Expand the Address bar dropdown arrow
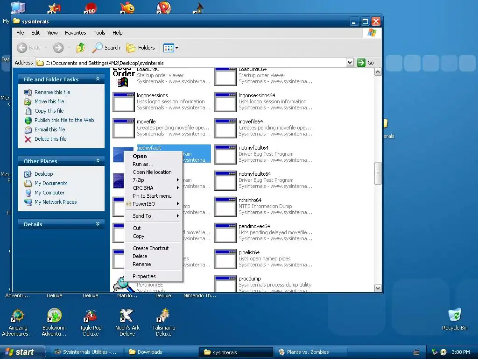Viewport: 478px width, 359px height. pyautogui.click(x=350, y=63)
